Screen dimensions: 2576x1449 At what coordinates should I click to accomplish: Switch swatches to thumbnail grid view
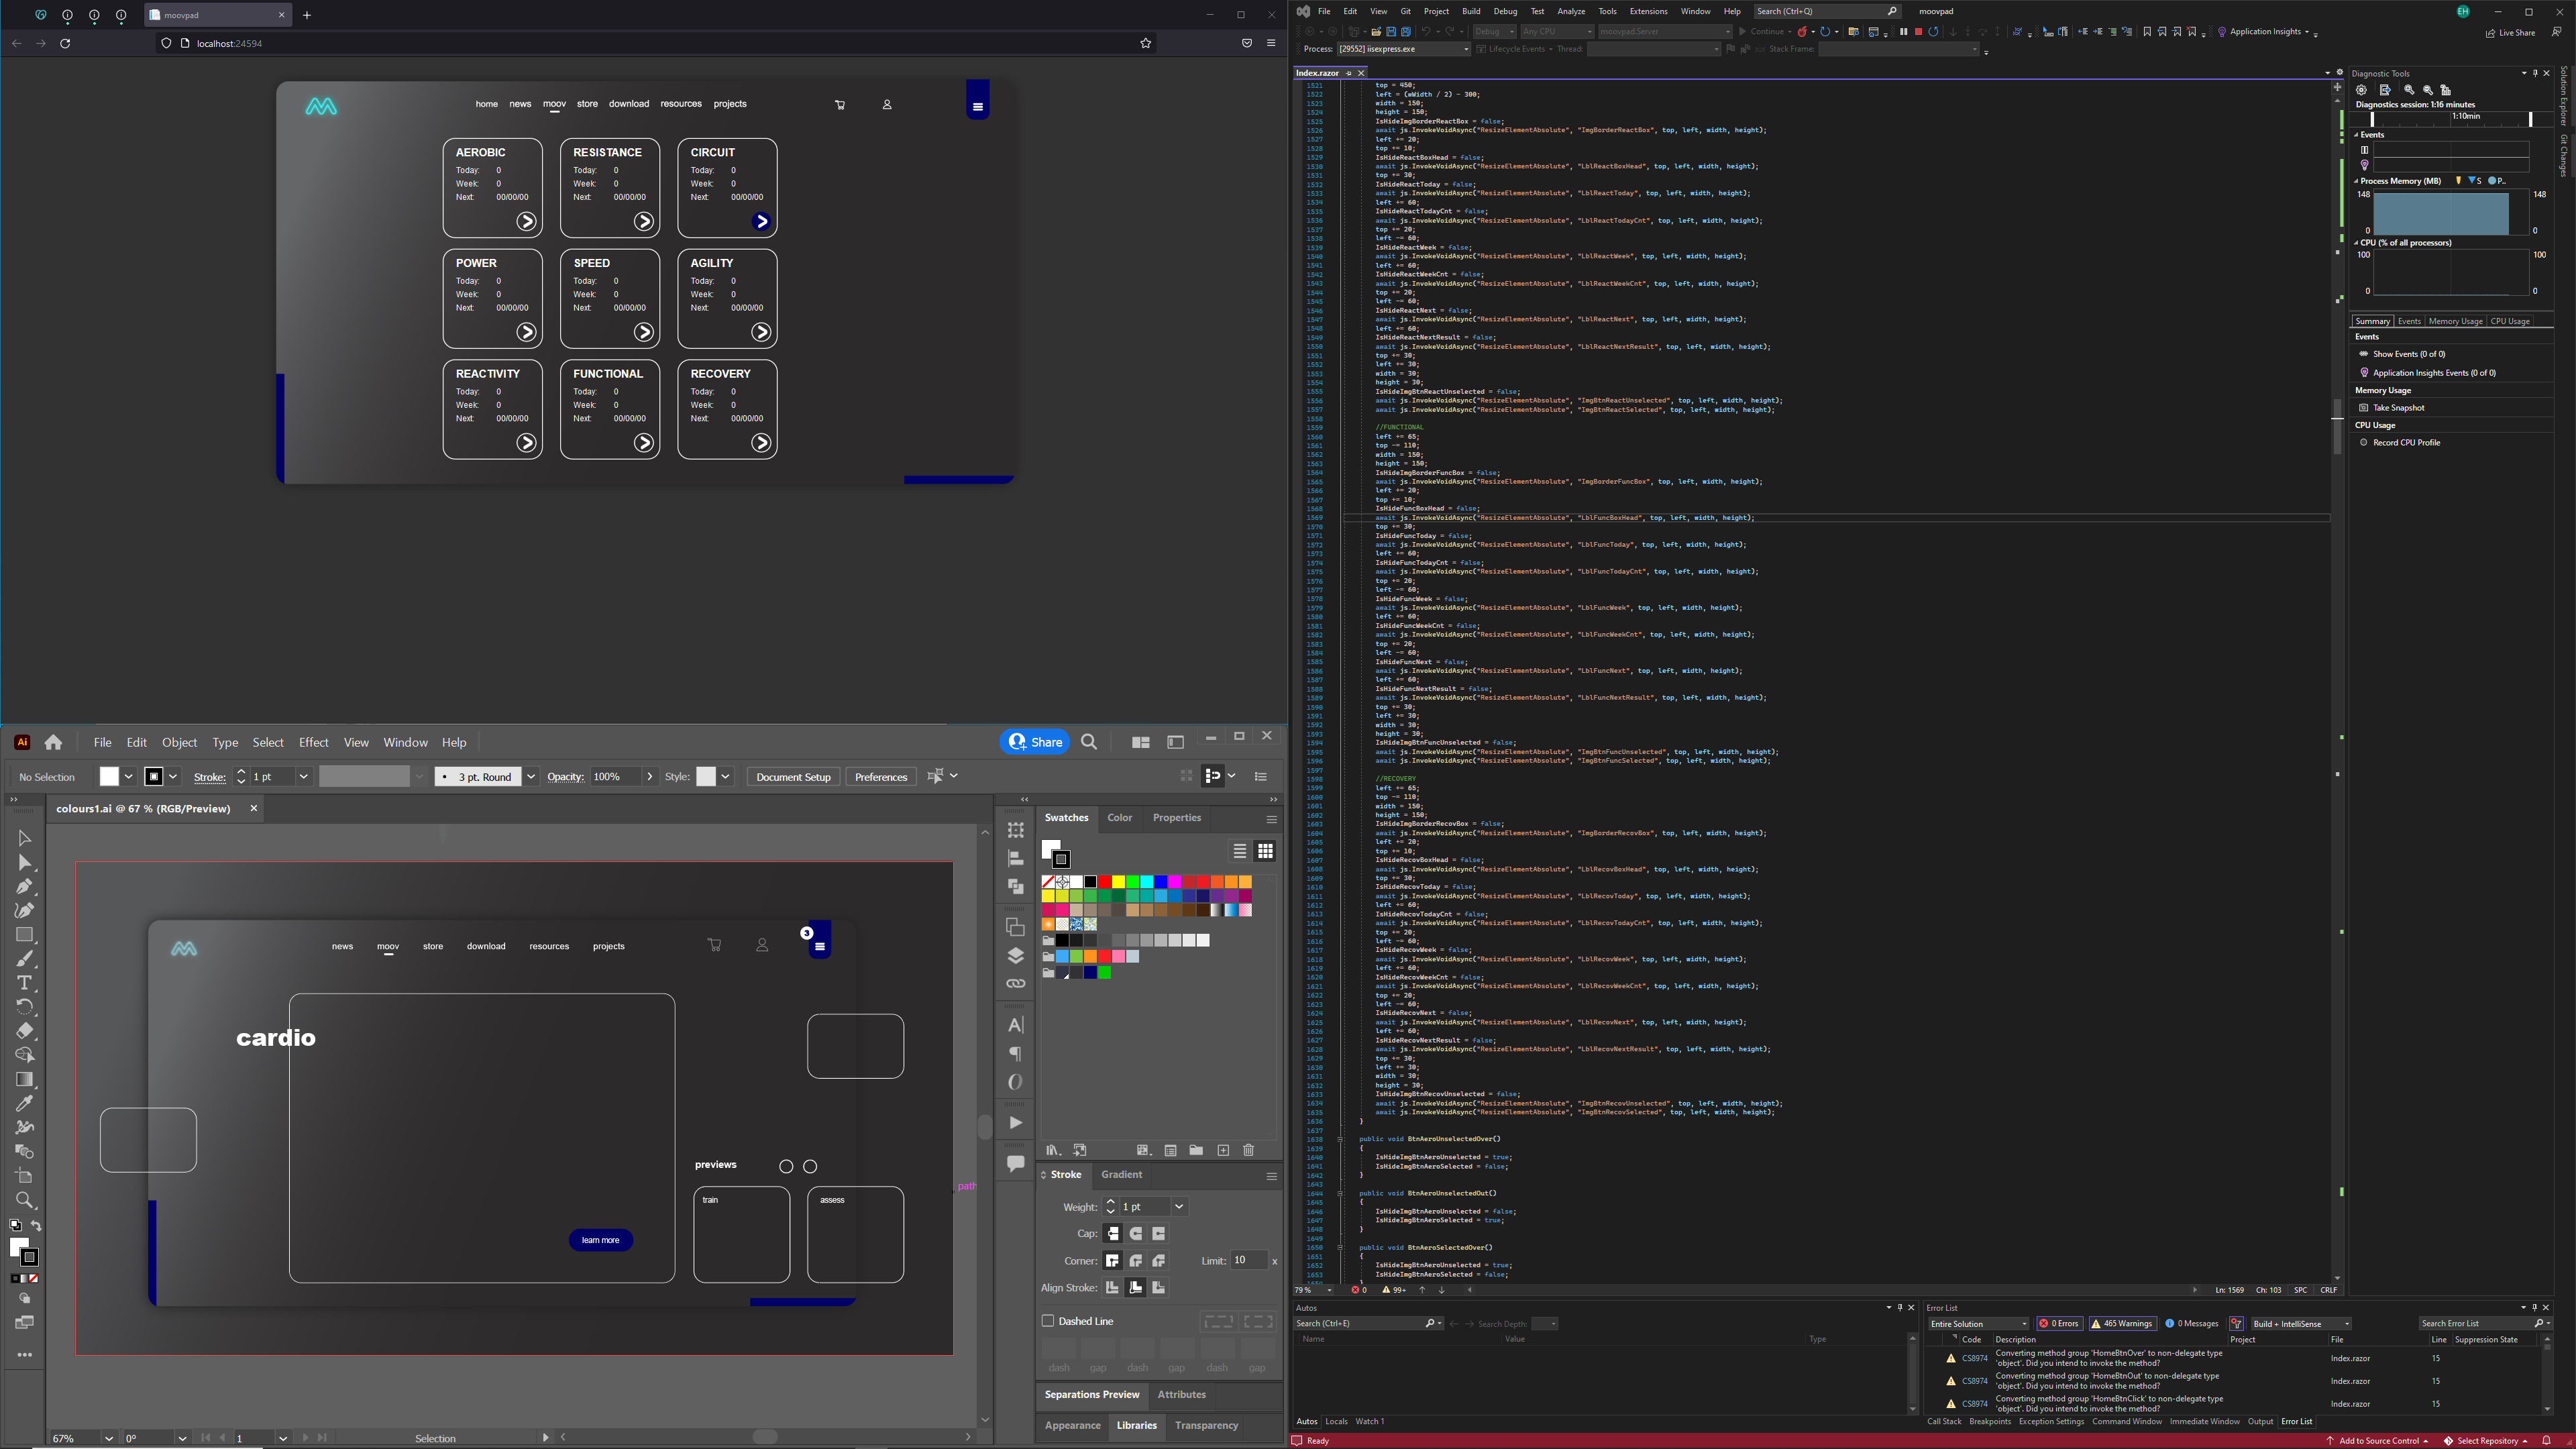tap(1265, 851)
